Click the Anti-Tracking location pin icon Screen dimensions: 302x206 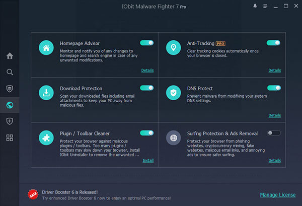[x=173, y=48]
